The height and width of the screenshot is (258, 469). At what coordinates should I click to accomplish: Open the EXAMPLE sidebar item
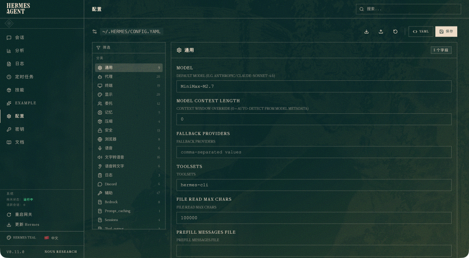pyautogui.click(x=42, y=103)
